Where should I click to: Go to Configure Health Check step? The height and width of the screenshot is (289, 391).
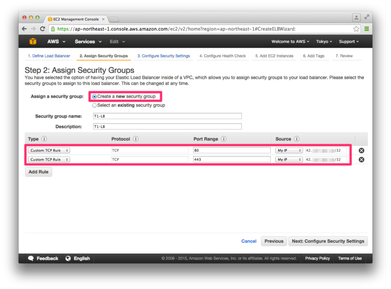click(x=222, y=56)
